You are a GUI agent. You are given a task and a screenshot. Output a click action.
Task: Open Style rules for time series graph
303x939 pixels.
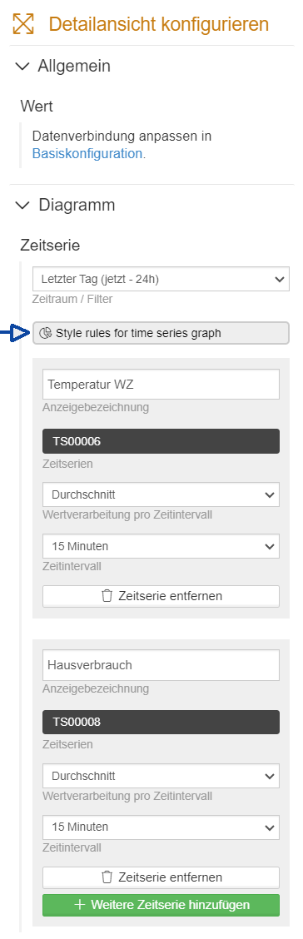161,334
